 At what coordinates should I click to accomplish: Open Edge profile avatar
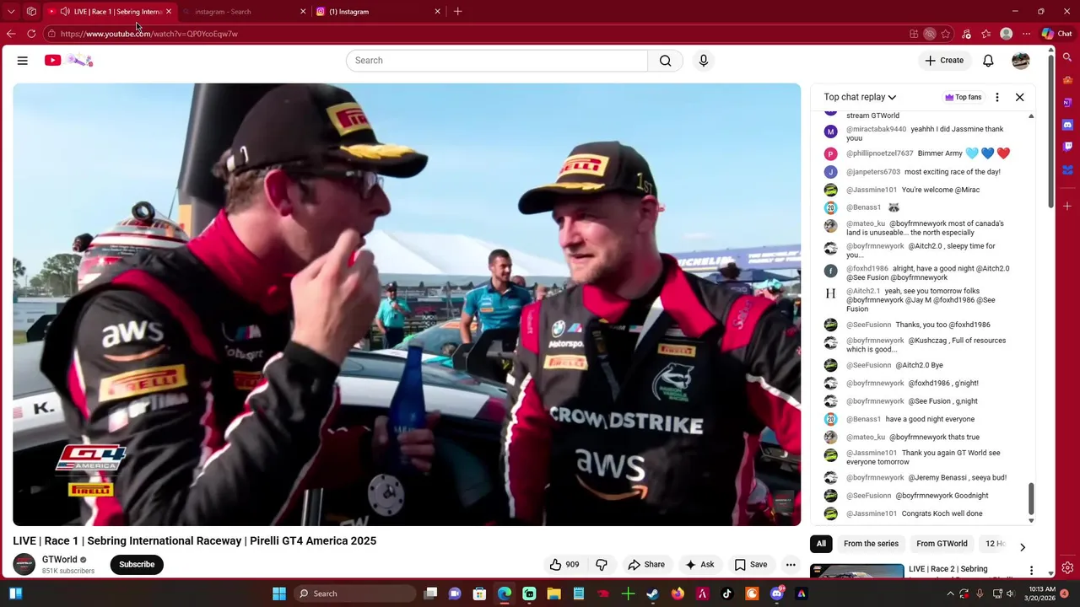[1006, 34]
